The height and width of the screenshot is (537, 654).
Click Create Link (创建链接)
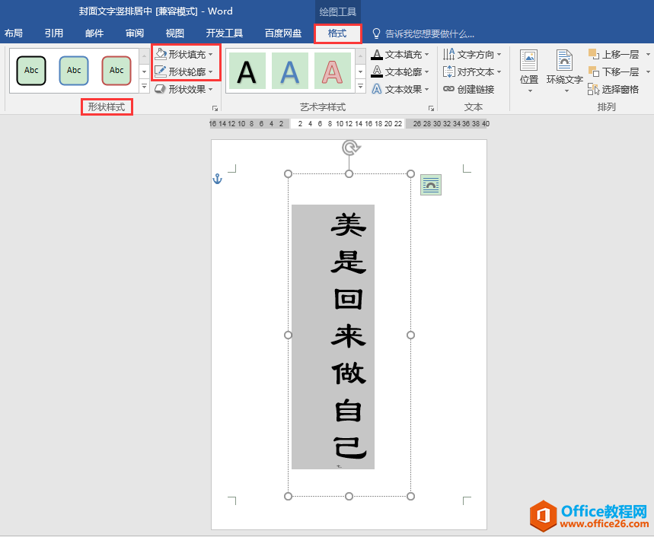(469, 89)
